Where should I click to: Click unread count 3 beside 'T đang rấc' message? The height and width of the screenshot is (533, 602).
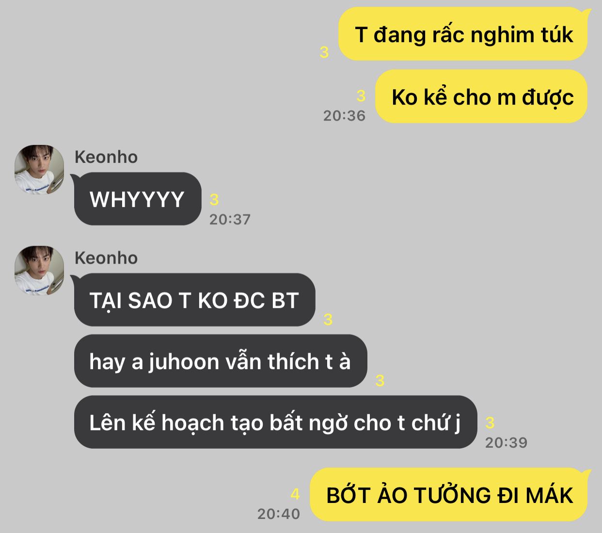(x=324, y=52)
